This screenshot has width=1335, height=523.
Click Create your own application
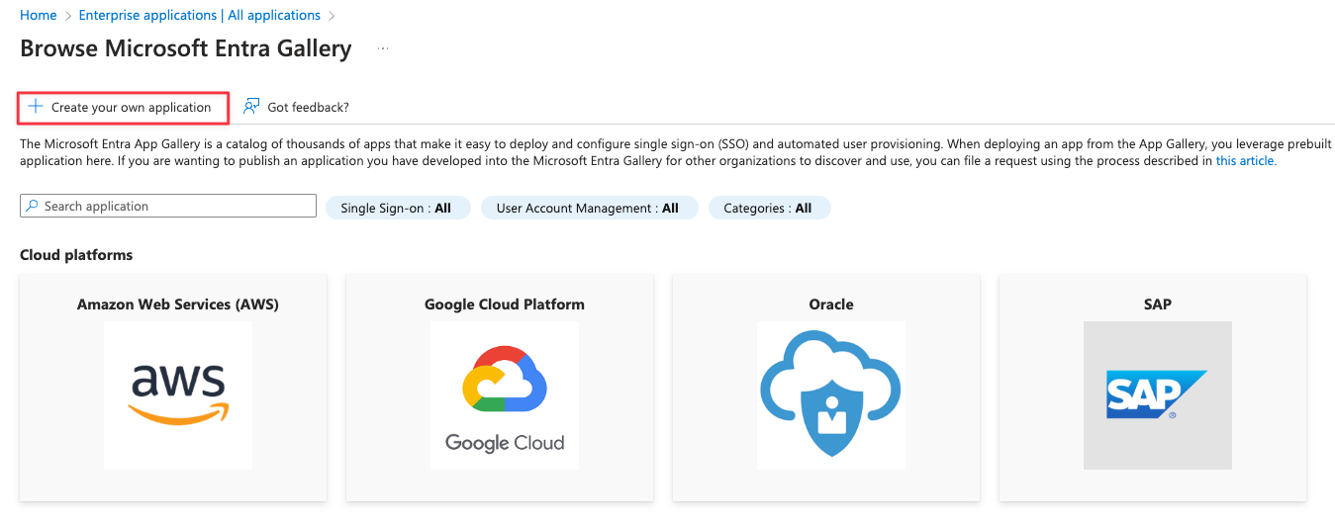pyautogui.click(x=131, y=107)
